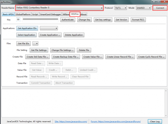
Task: Click the Get Version button
Action: click(122, 20)
